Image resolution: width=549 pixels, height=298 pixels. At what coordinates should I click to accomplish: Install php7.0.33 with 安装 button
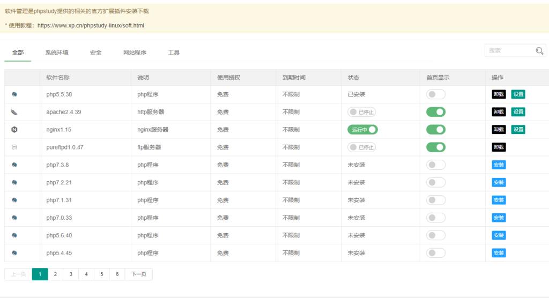[499, 218]
